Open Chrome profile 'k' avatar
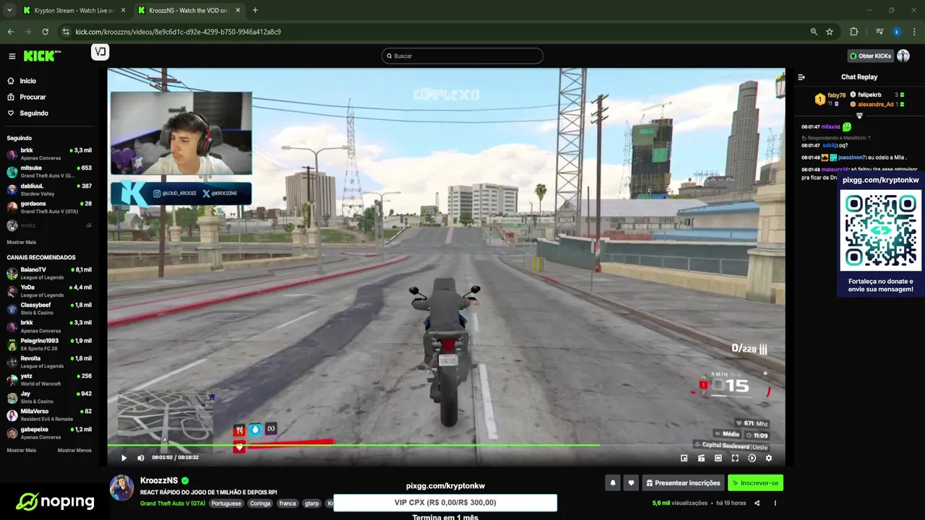Screen dimensions: 925x520 coord(897,32)
